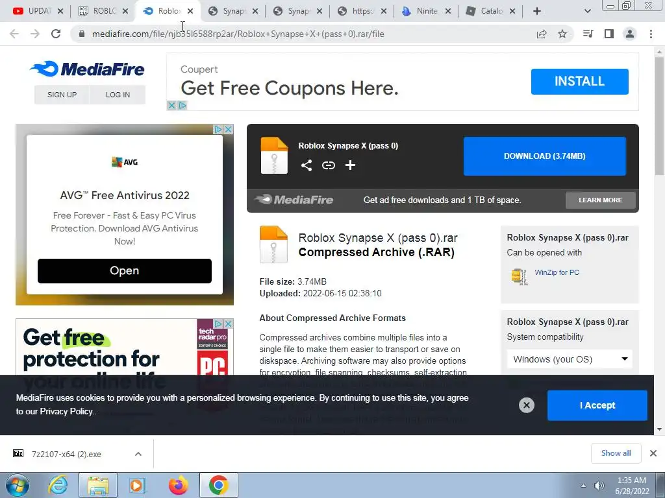Click the share icon under Roblox Synapse X
Viewport: 665px width, 498px height.
pyautogui.click(x=307, y=165)
